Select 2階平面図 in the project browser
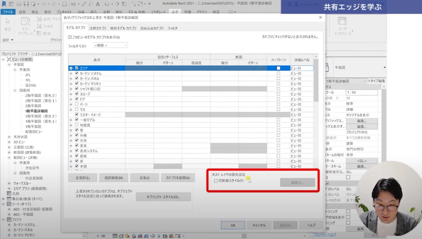Image resolution: width=422 pixels, height=239 pixels. click(x=33, y=106)
